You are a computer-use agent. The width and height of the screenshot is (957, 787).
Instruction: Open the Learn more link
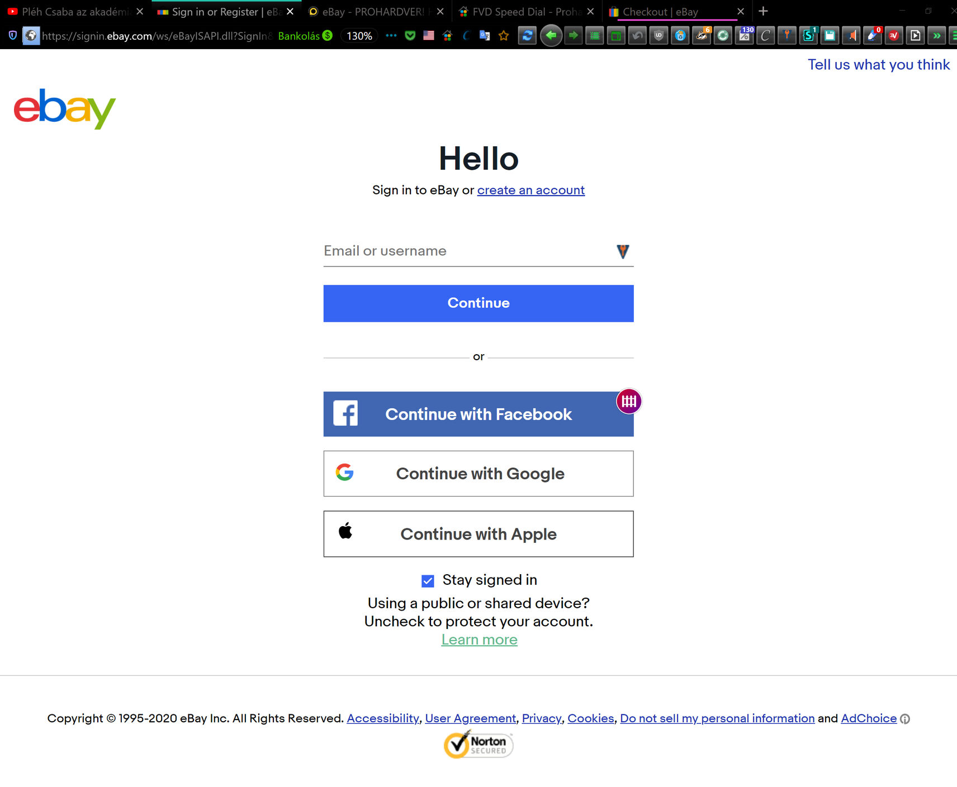(480, 640)
